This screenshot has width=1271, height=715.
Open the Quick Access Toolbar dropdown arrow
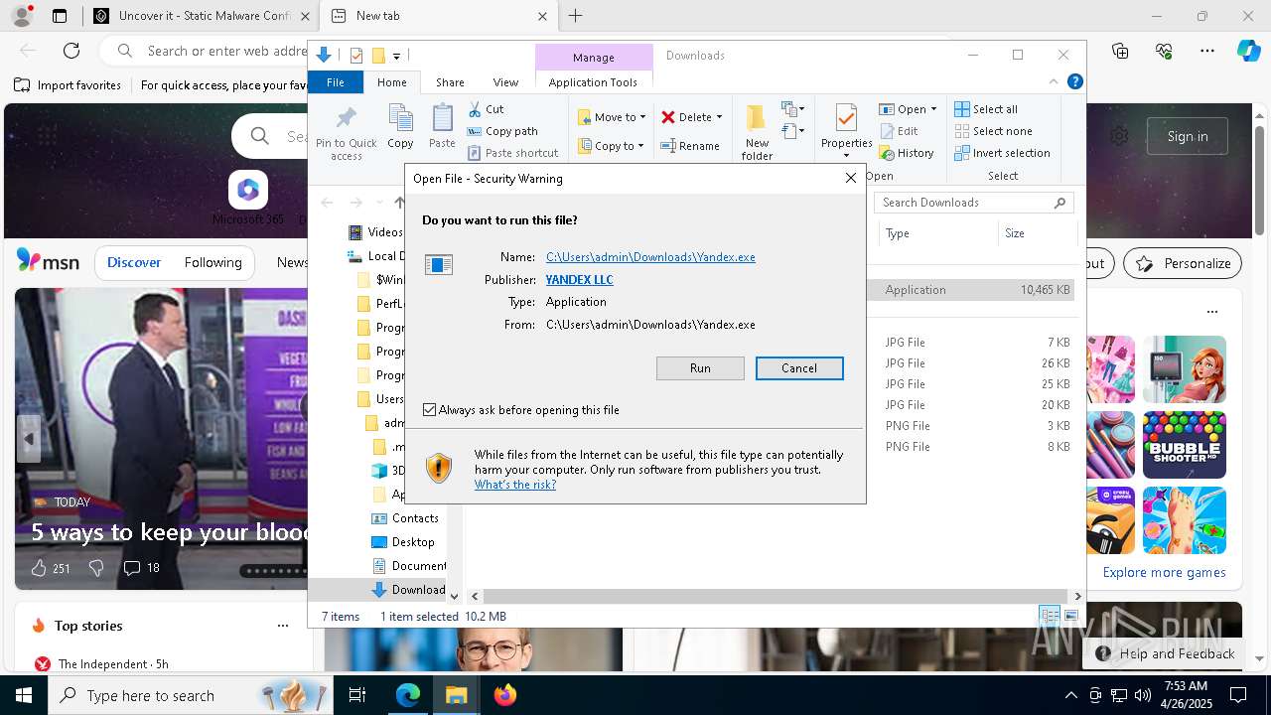click(x=396, y=56)
